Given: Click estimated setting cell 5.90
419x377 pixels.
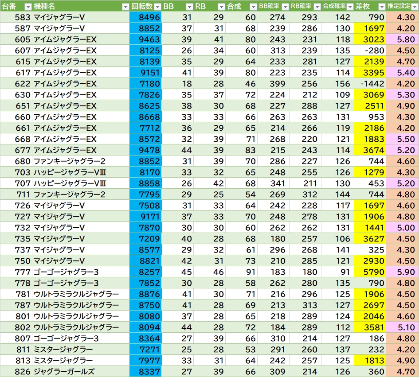Looking at the screenshot, I should pyautogui.click(x=403, y=272).
